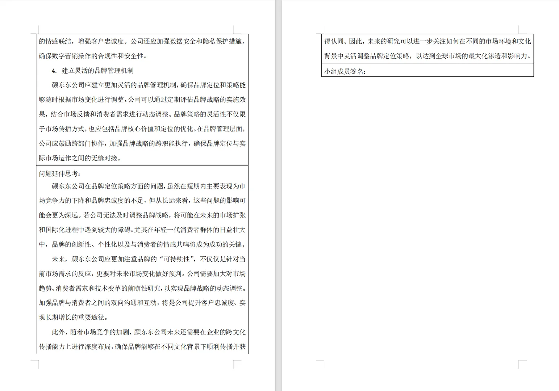The width and height of the screenshot is (559, 391).
Task: Click the line starting '颜东东公司在品牌定位策略方面的问题'
Action: pos(149,186)
